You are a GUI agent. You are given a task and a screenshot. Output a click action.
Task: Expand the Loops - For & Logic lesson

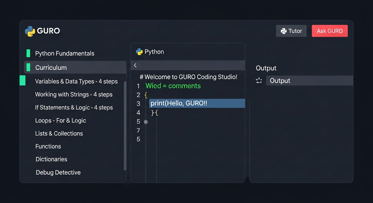tap(60, 120)
